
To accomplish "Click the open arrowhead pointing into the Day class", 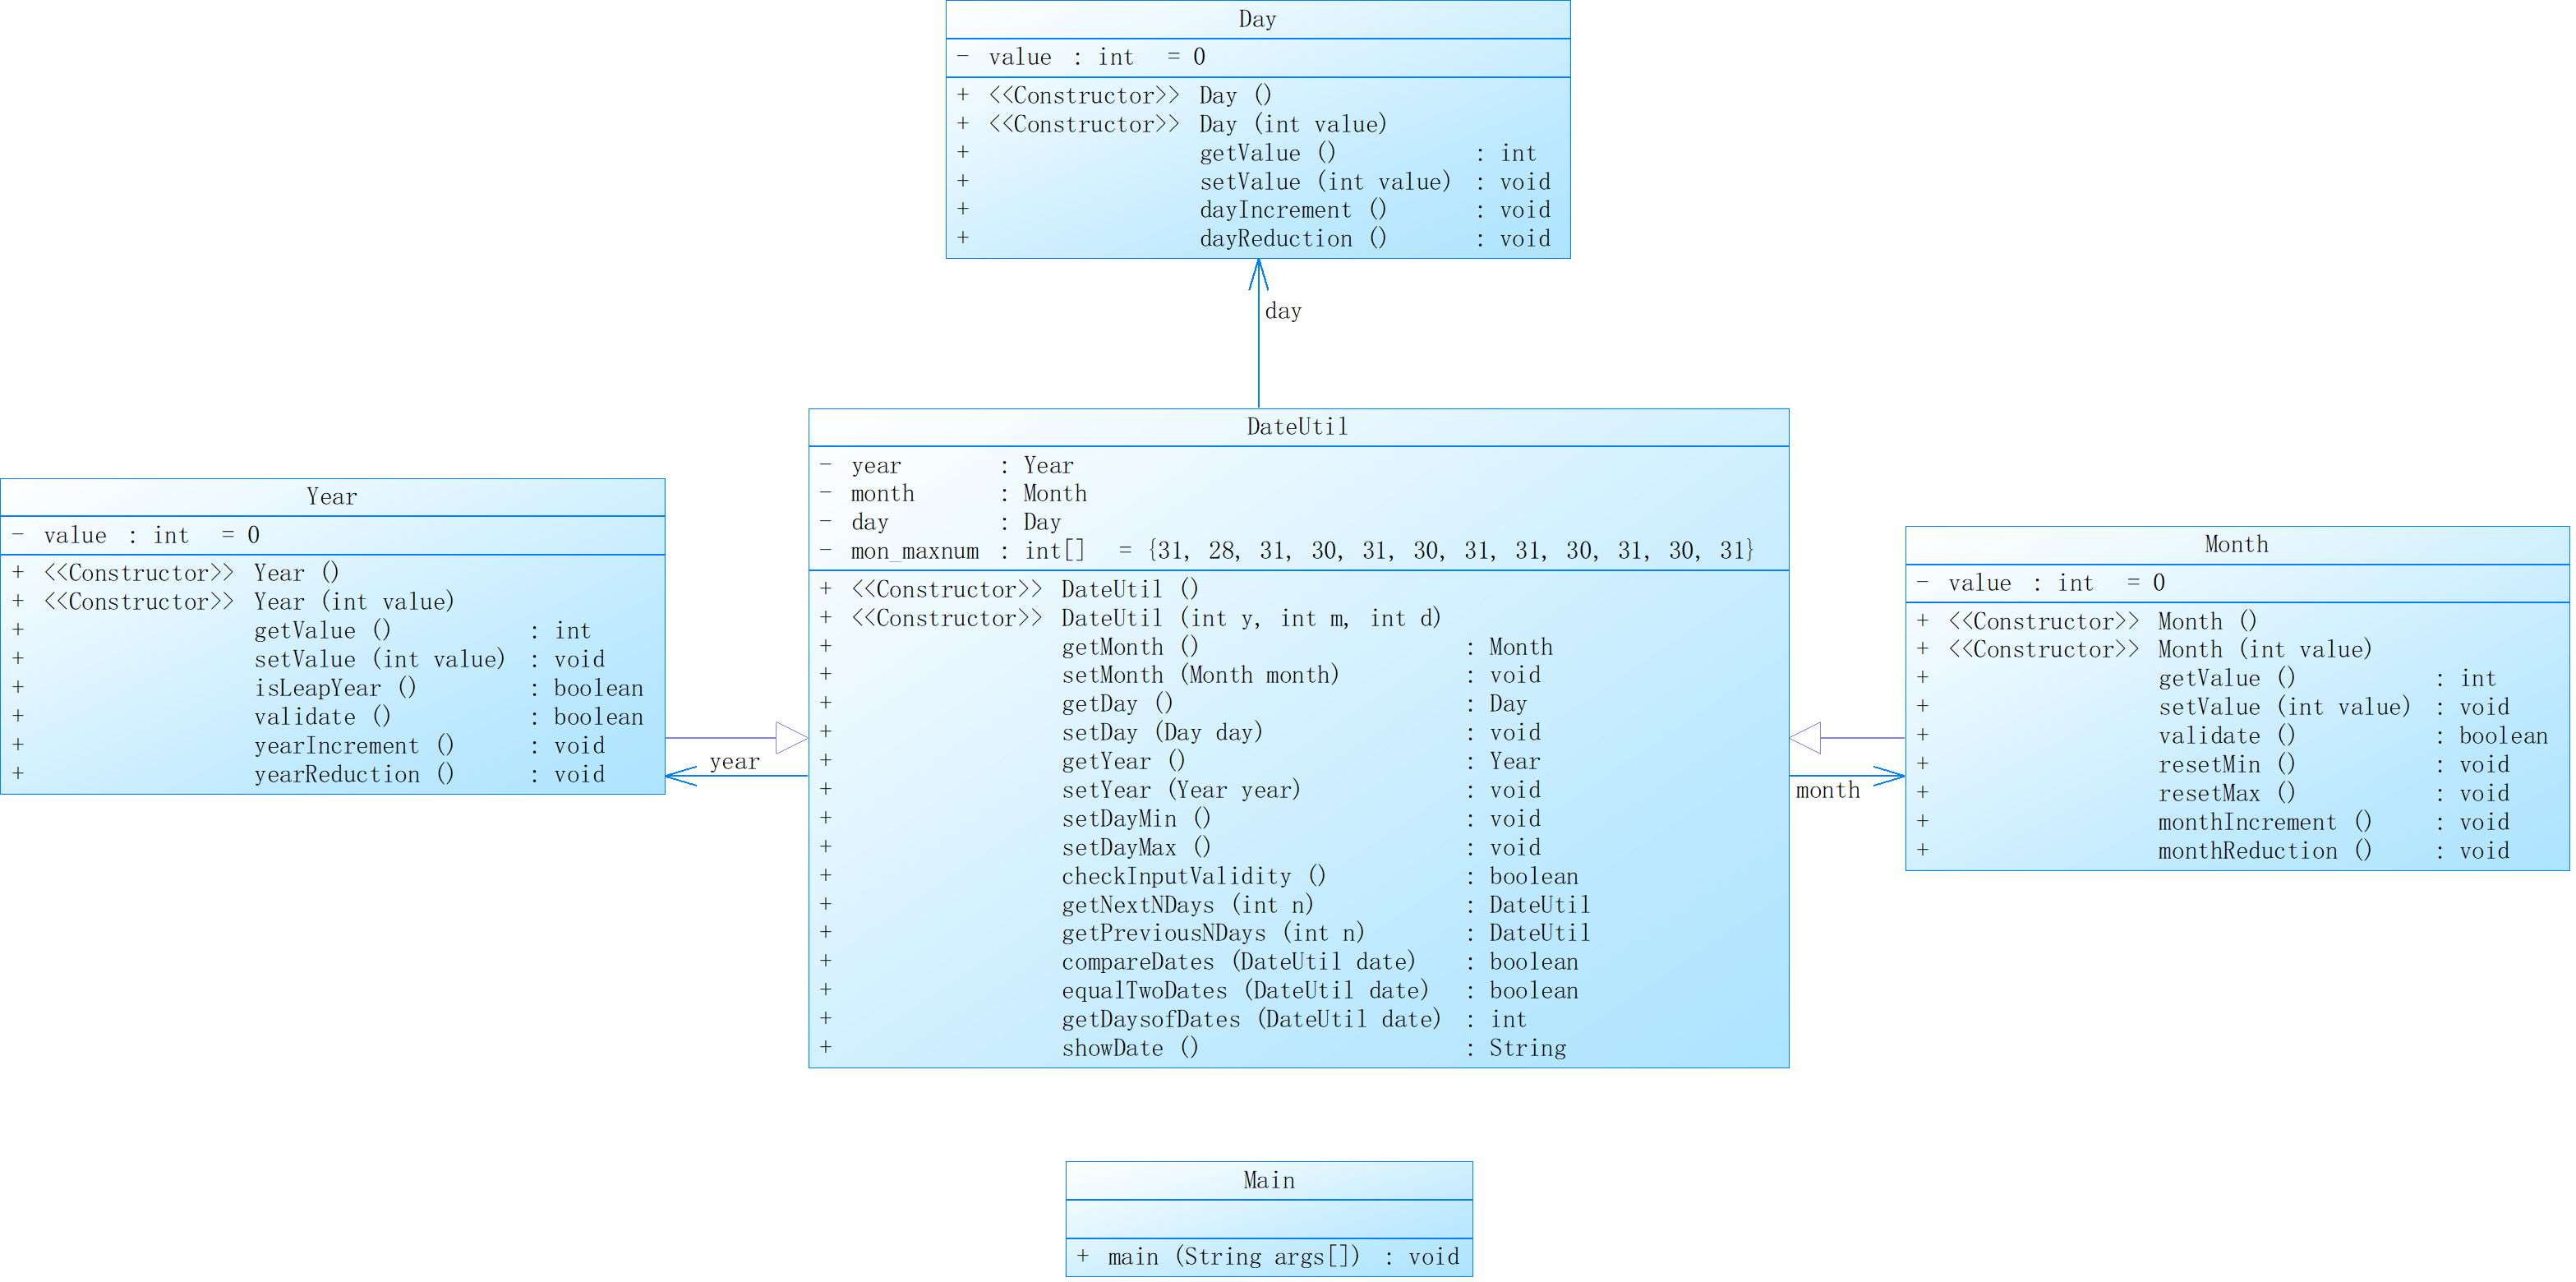I will point(1258,274).
